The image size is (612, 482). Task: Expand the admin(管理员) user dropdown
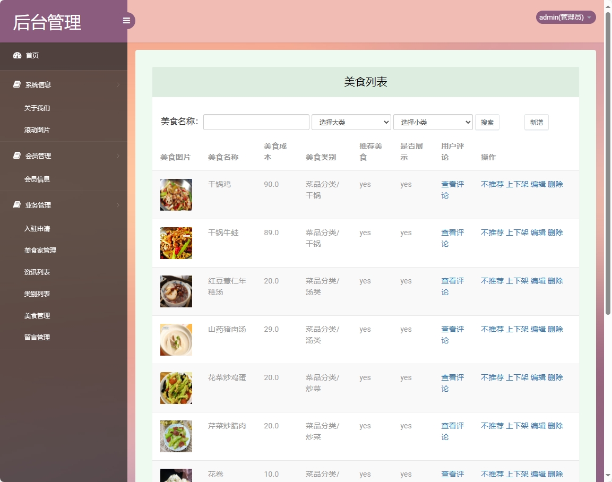click(565, 18)
